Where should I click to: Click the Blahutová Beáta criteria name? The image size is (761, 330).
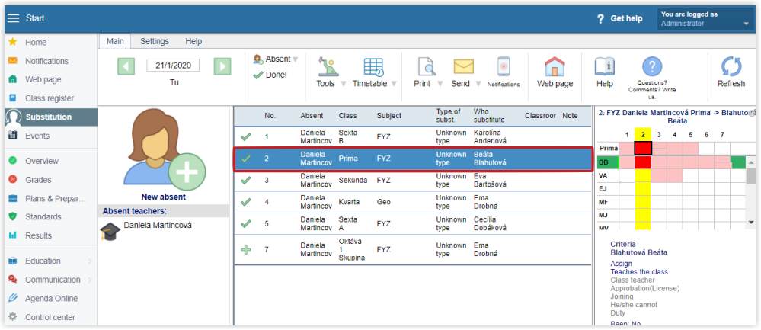(x=638, y=252)
